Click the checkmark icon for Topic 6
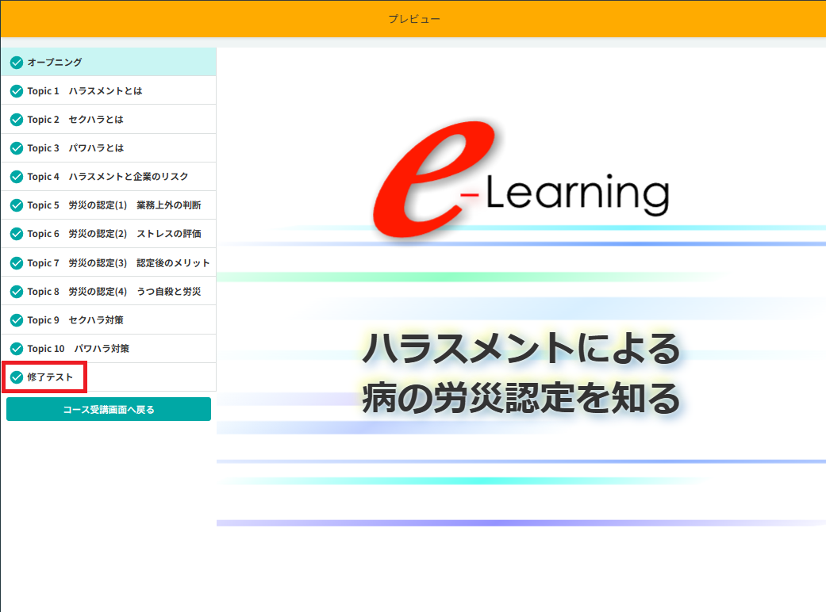 point(17,234)
